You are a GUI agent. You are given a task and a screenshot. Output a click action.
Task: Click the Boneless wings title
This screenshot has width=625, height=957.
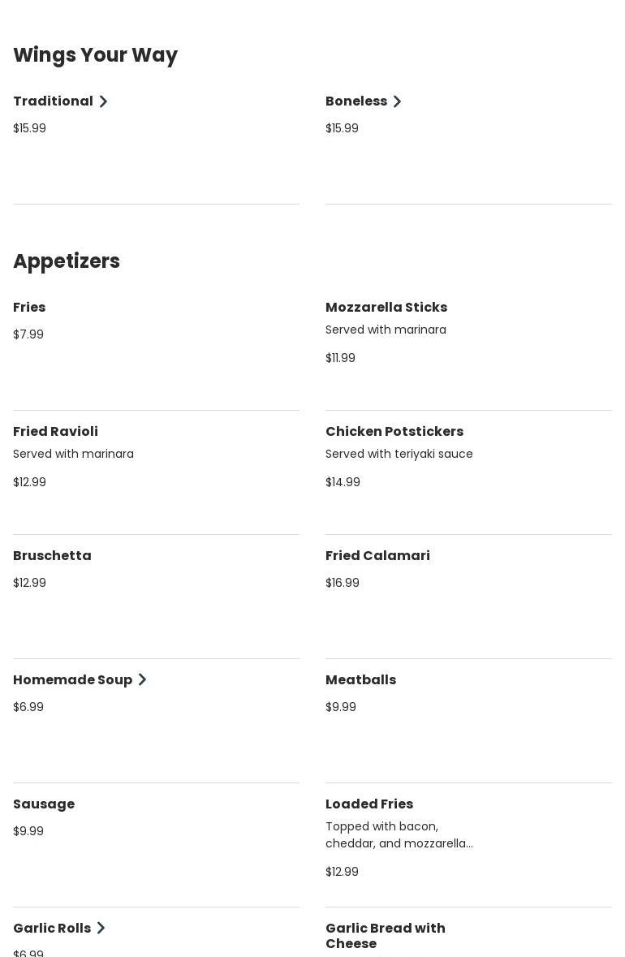point(356,101)
